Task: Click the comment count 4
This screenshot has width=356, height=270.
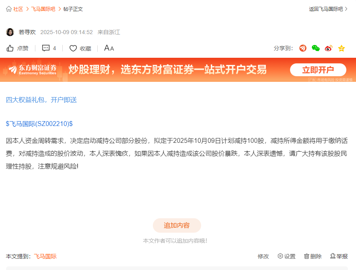Action: click(x=54, y=48)
